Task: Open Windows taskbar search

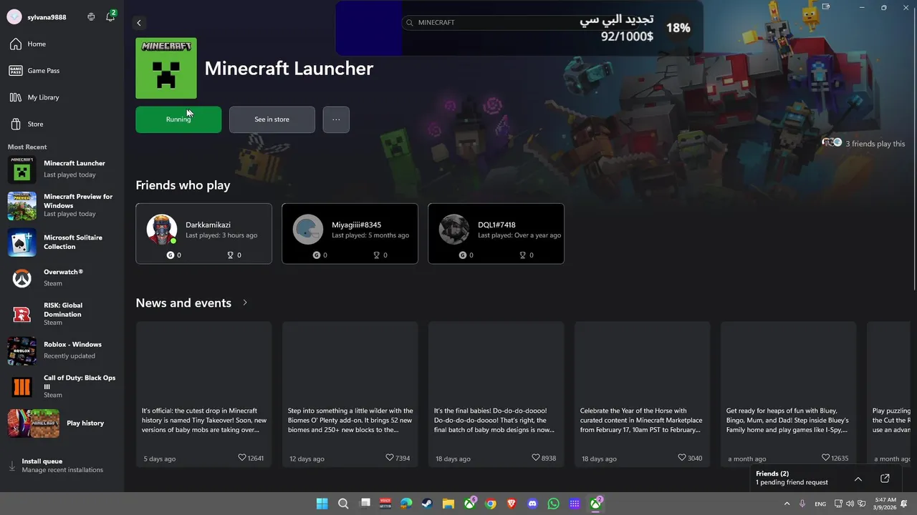Action: point(343,504)
